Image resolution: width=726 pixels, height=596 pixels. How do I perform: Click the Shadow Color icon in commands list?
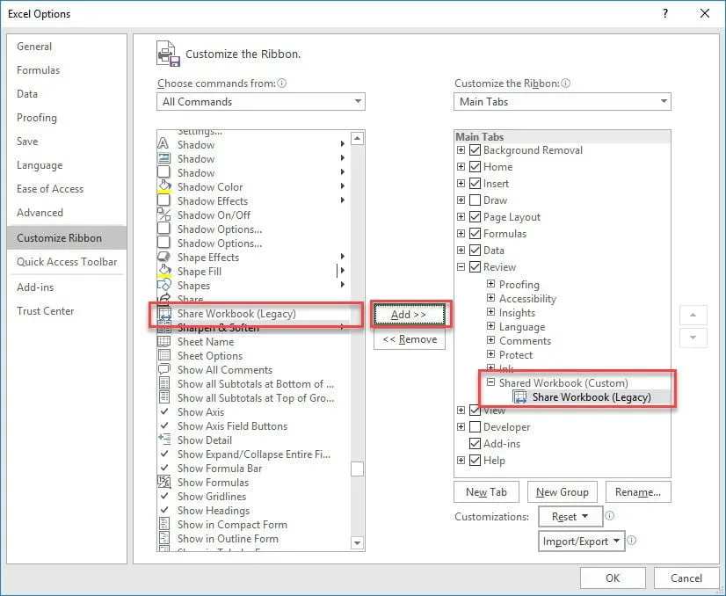coord(163,187)
